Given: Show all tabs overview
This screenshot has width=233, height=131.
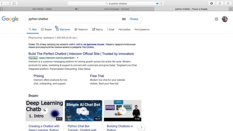Looking at the screenshot, I should coord(228,3).
